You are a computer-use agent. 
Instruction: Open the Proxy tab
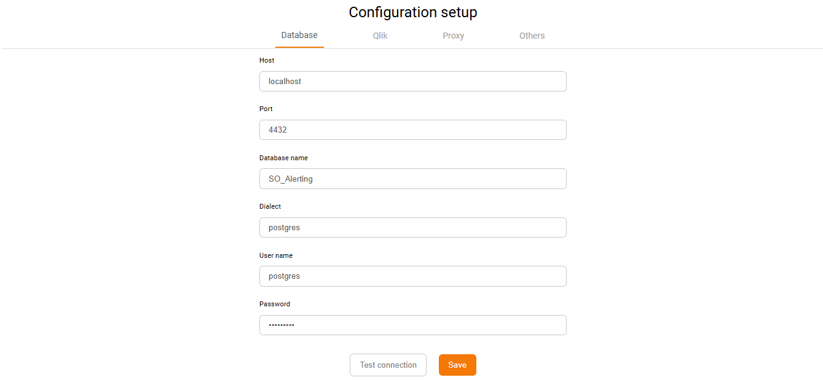(x=453, y=36)
